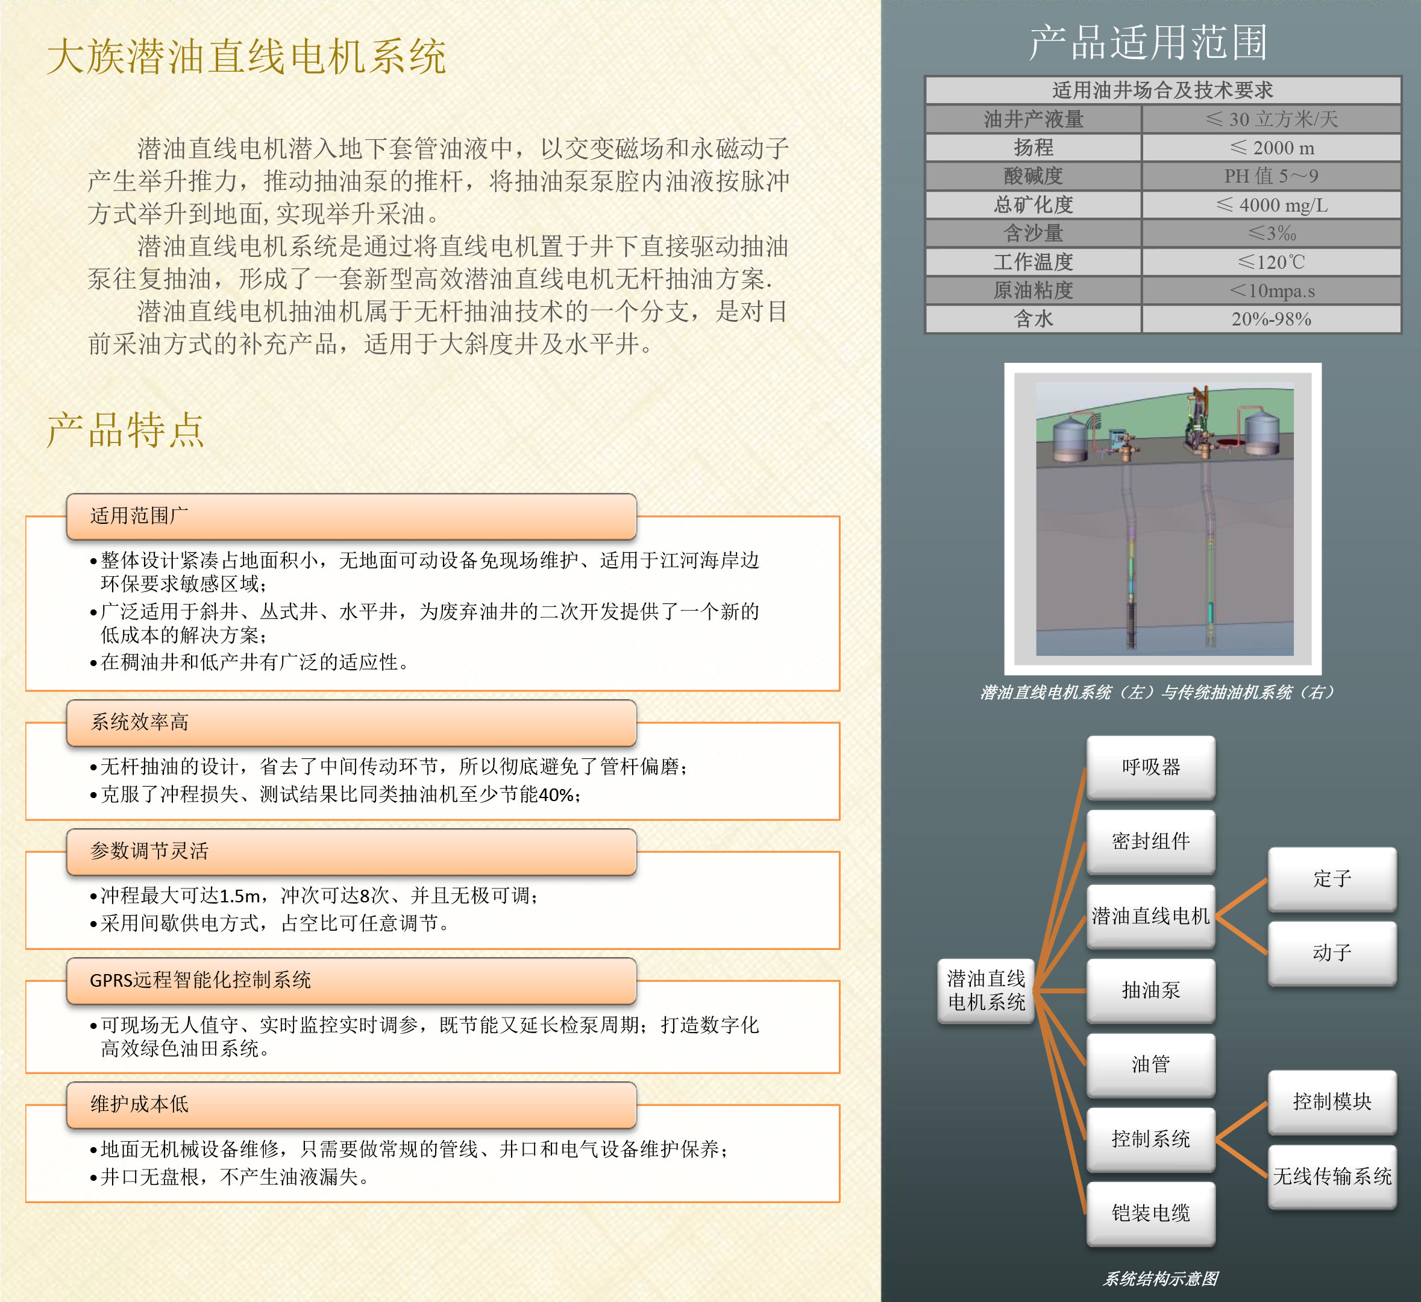Click the ≤ 30 立方米/天 value cell
1421x1302 pixels.
point(1272,119)
